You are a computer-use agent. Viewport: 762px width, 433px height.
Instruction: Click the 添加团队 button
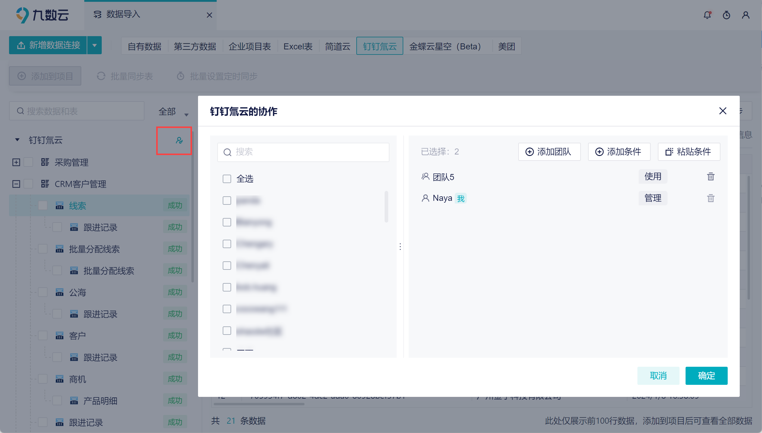[x=549, y=152]
